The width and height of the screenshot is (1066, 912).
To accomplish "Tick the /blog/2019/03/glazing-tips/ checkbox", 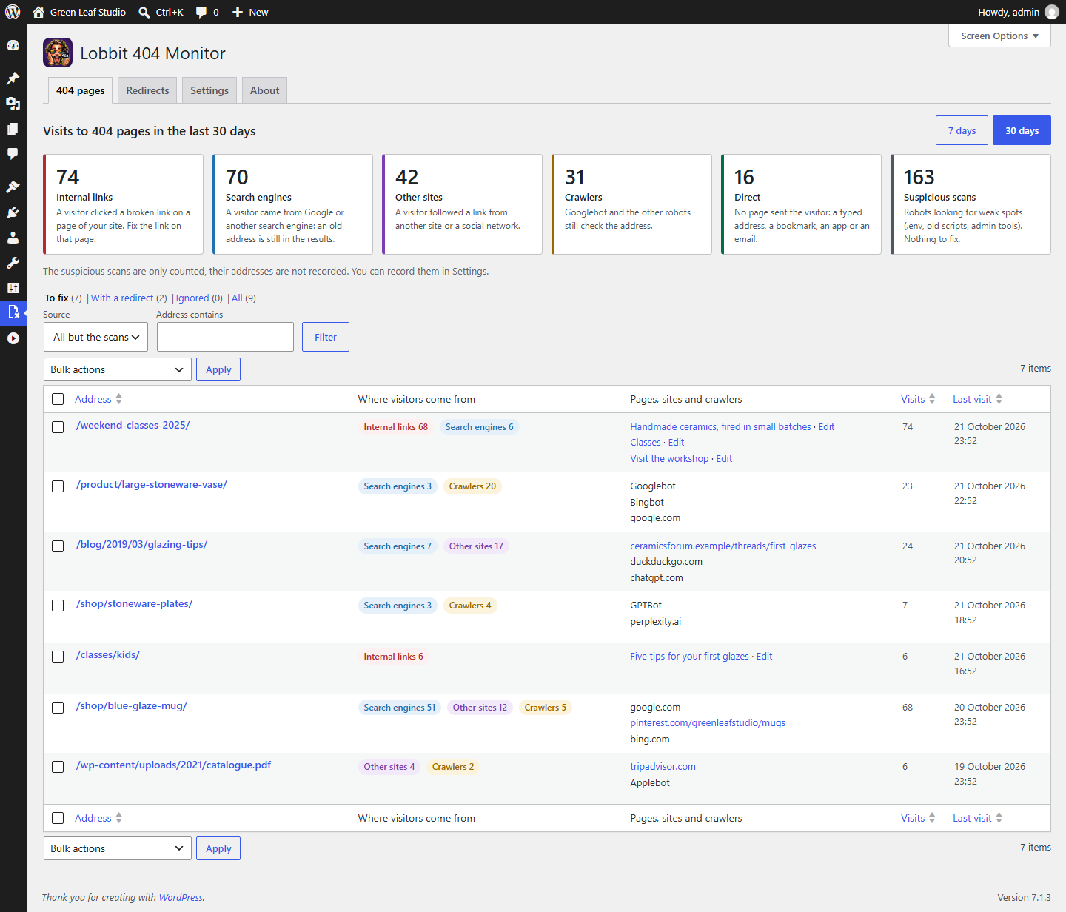I will [58, 546].
